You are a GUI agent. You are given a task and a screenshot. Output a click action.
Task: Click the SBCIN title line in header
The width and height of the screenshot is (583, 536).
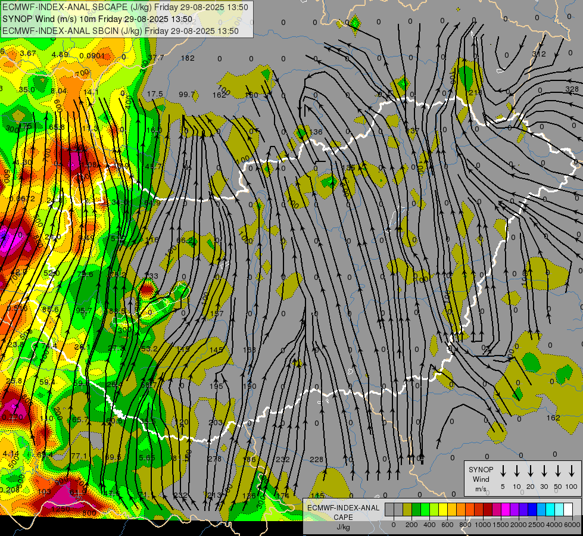coord(120,31)
